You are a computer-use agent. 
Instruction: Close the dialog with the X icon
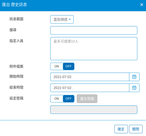pos(142,5)
